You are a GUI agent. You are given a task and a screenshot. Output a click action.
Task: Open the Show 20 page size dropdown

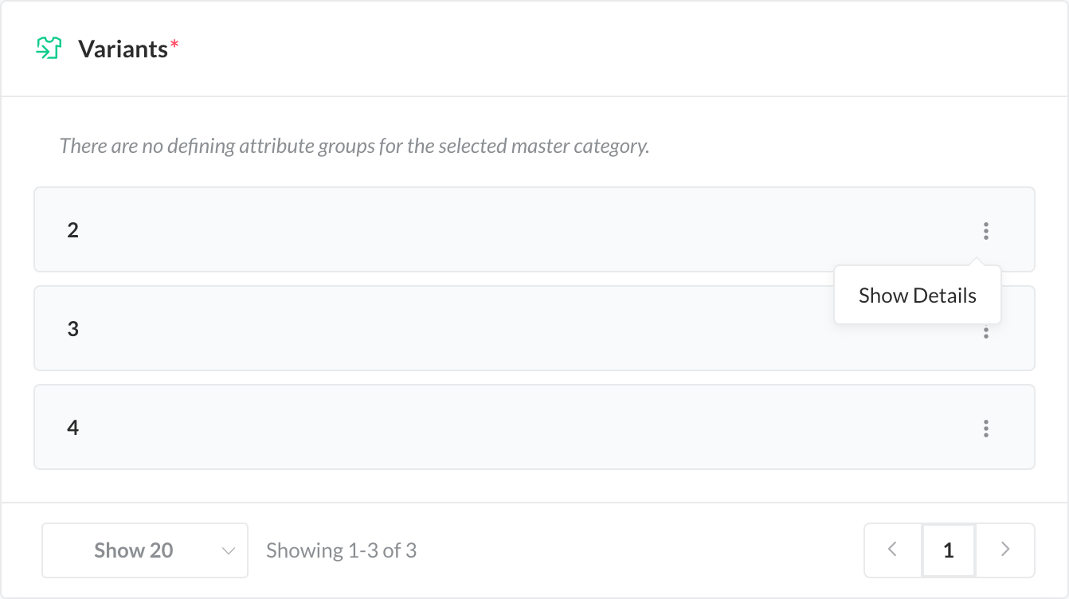click(144, 550)
